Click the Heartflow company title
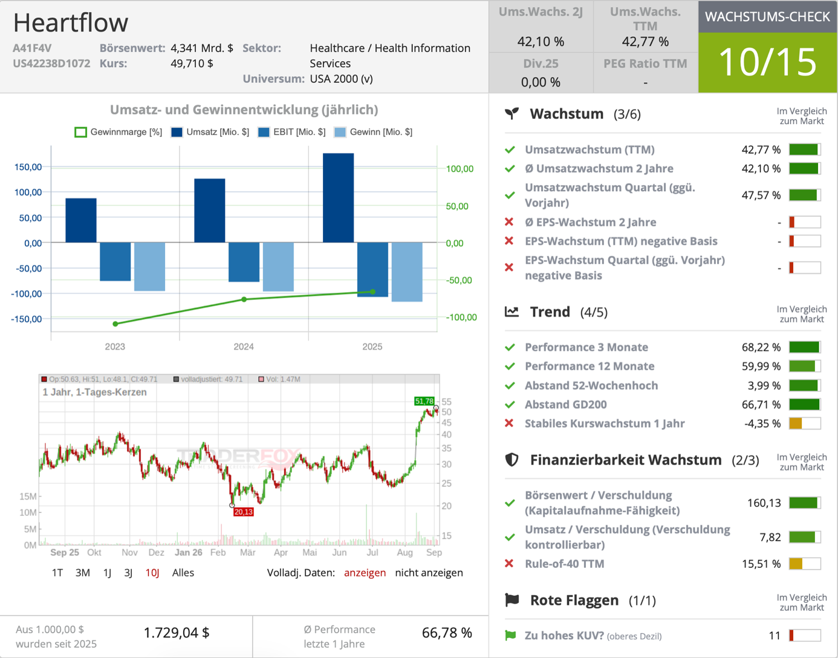This screenshot has height=658, width=838. (x=71, y=22)
